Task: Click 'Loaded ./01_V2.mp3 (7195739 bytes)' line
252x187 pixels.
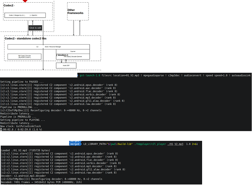Action: (x=26, y=150)
